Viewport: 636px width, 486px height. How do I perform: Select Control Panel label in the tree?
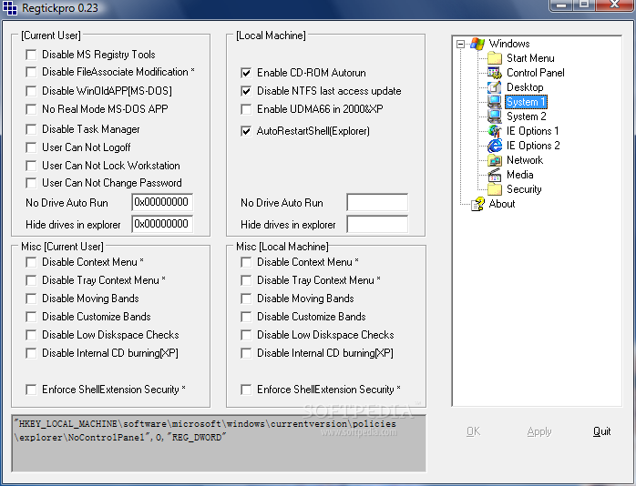point(536,73)
